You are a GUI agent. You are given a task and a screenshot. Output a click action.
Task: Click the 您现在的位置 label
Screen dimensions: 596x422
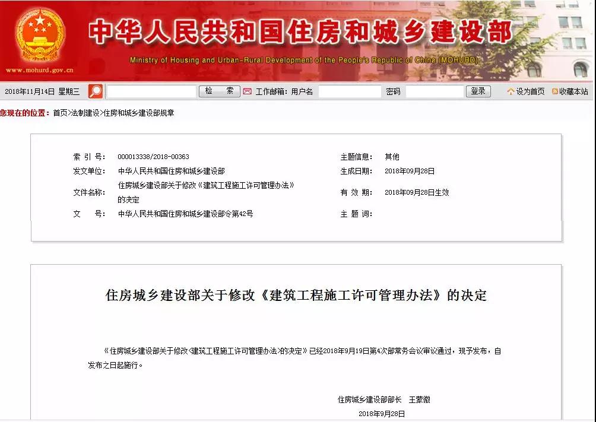(25, 113)
